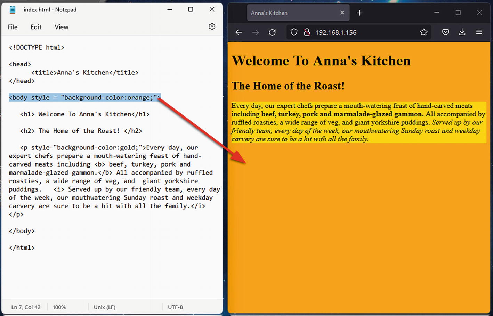The height and width of the screenshot is (316, 493).
Task: Bookmark this page with the star
Action: click(x=423, y=32)
